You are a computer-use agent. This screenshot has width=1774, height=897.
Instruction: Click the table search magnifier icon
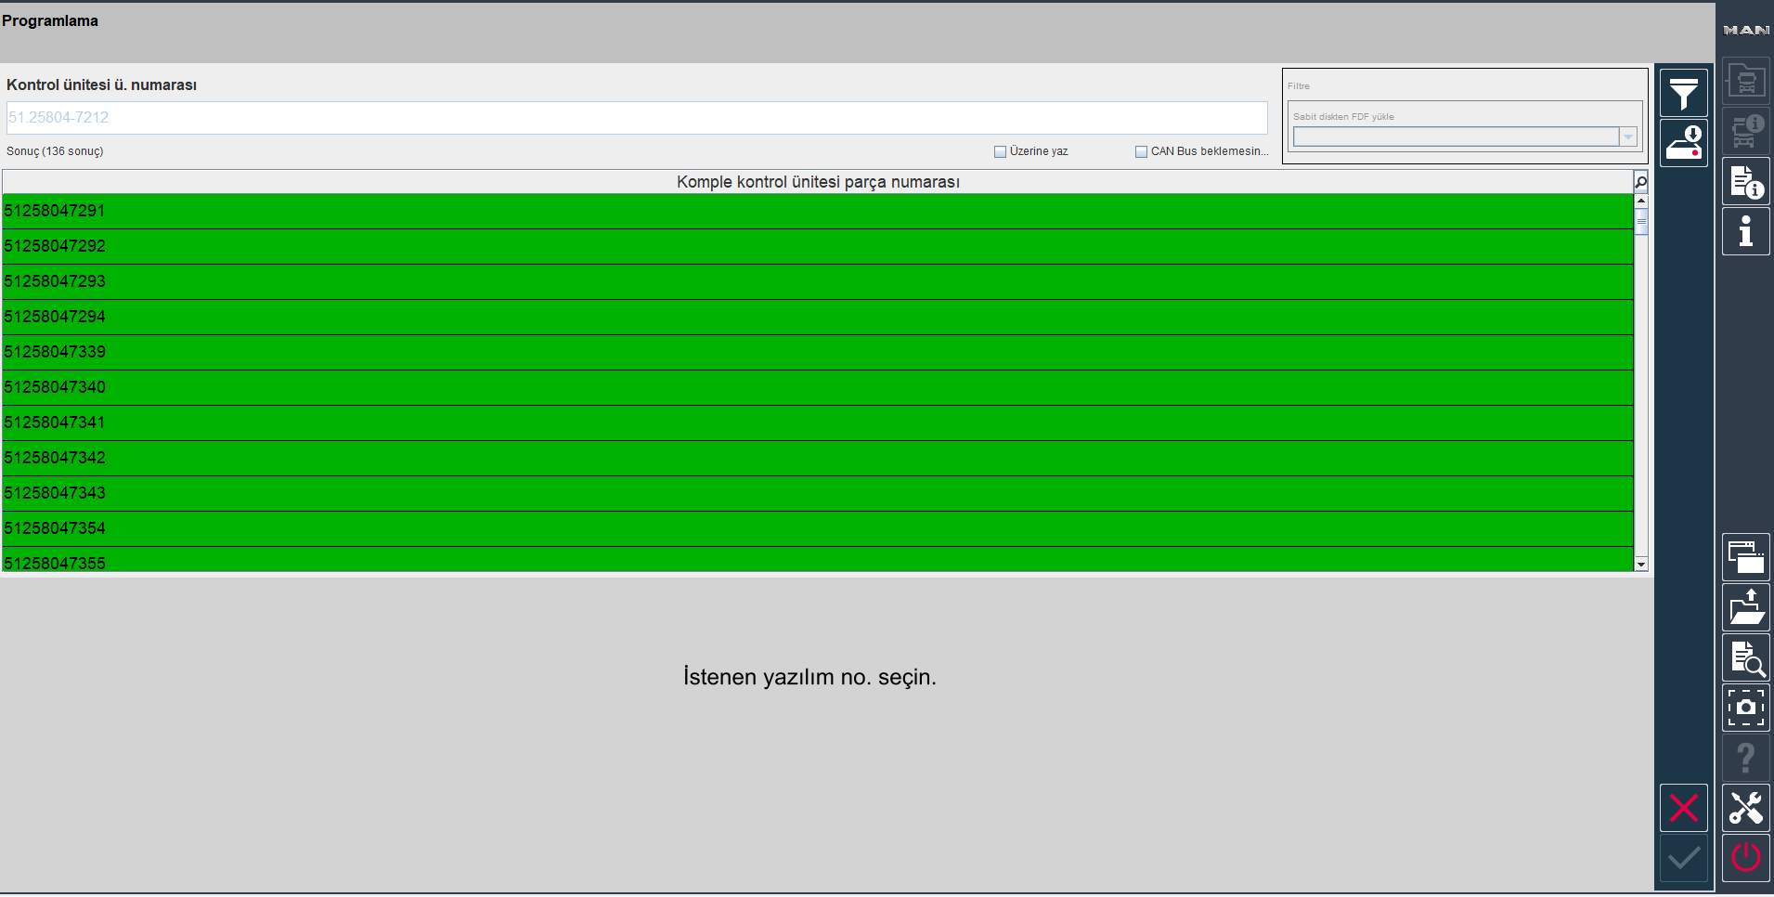point(1640,182)
